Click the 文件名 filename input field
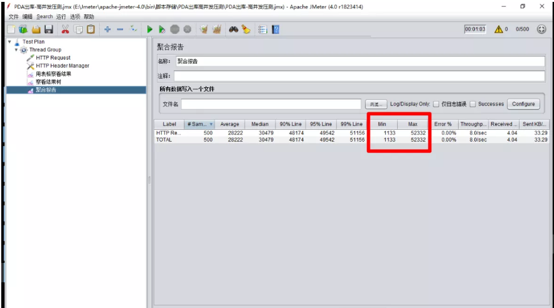Image resolution: width=554 pixels, height=308 pixels. click(271, 104)
